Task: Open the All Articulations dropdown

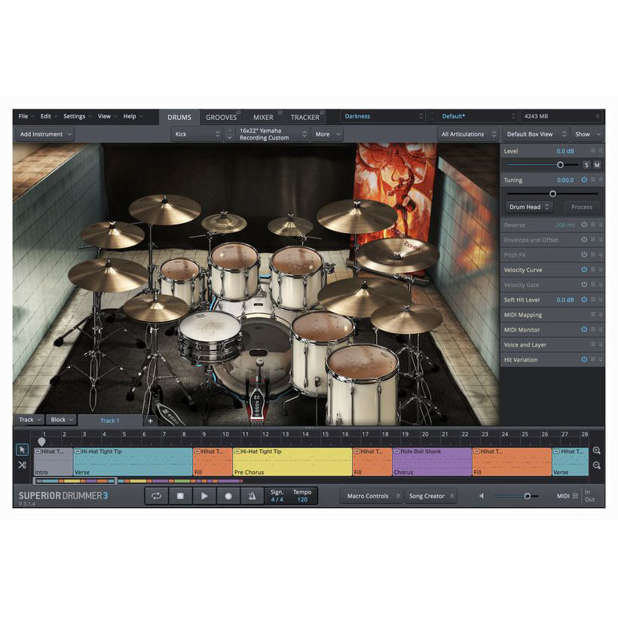Action: [468, 134]
